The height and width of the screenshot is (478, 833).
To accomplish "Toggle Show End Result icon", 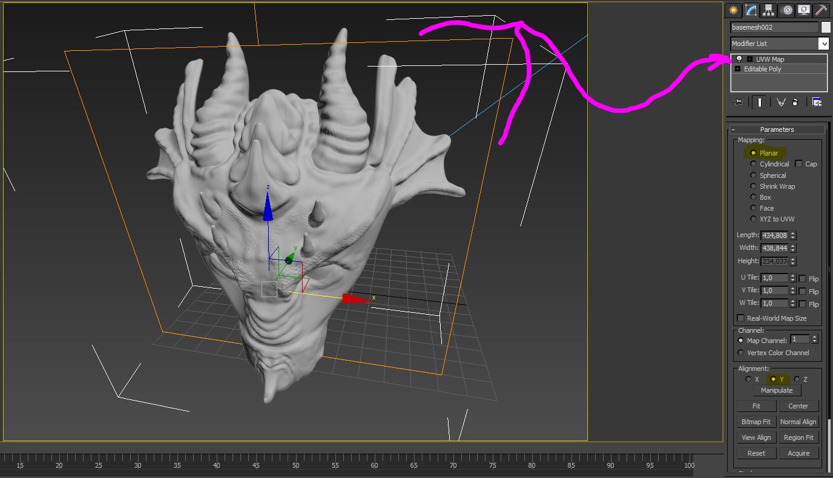I will pos(759,102).
